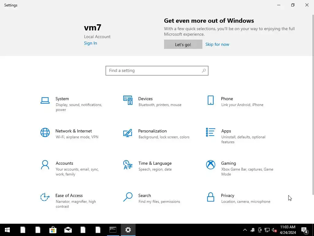314x236 pixels.
Task: Select the Apps category title
Action: point(226,131)
